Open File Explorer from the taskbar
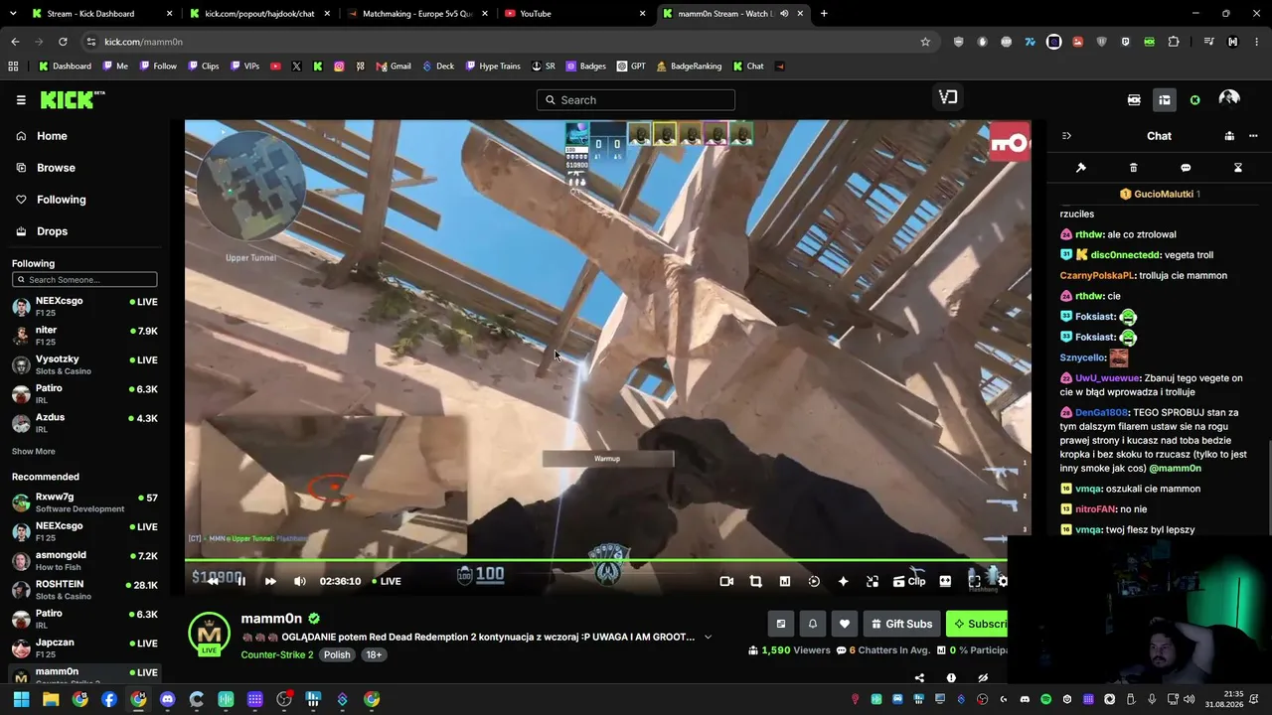This screenshot has width=1272, height=715. tap(51, 699)
